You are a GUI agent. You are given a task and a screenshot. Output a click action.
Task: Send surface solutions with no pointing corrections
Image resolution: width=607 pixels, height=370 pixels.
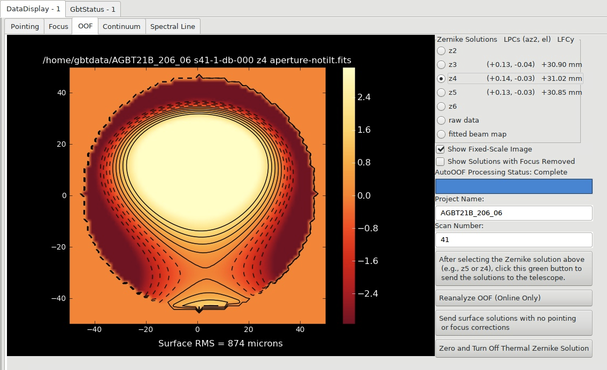pyautogui.click(x=514, y=323)
